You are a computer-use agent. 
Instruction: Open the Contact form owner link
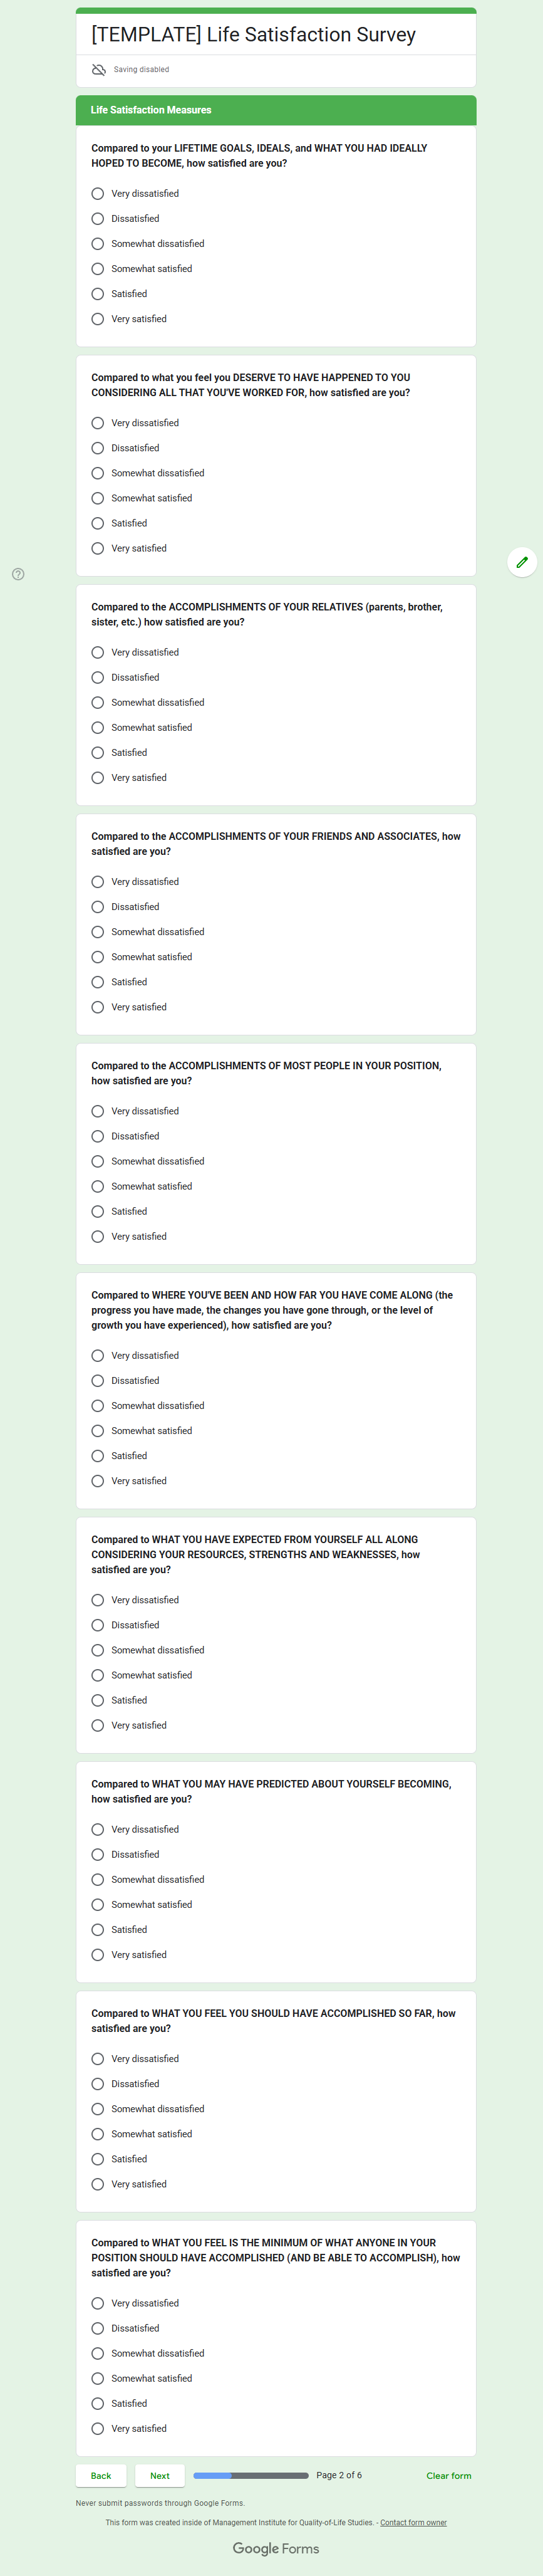(x=413, y=2523)
